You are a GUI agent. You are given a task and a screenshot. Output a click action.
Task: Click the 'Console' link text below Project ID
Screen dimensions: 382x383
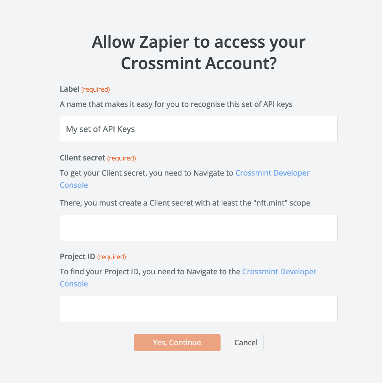tap(74, 284)
